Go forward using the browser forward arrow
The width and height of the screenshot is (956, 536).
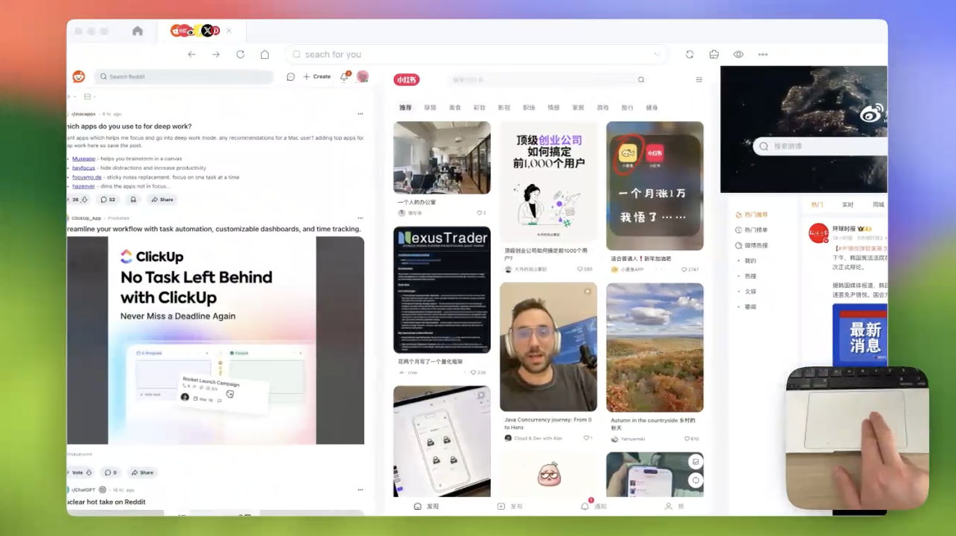(x=216, y=55)
